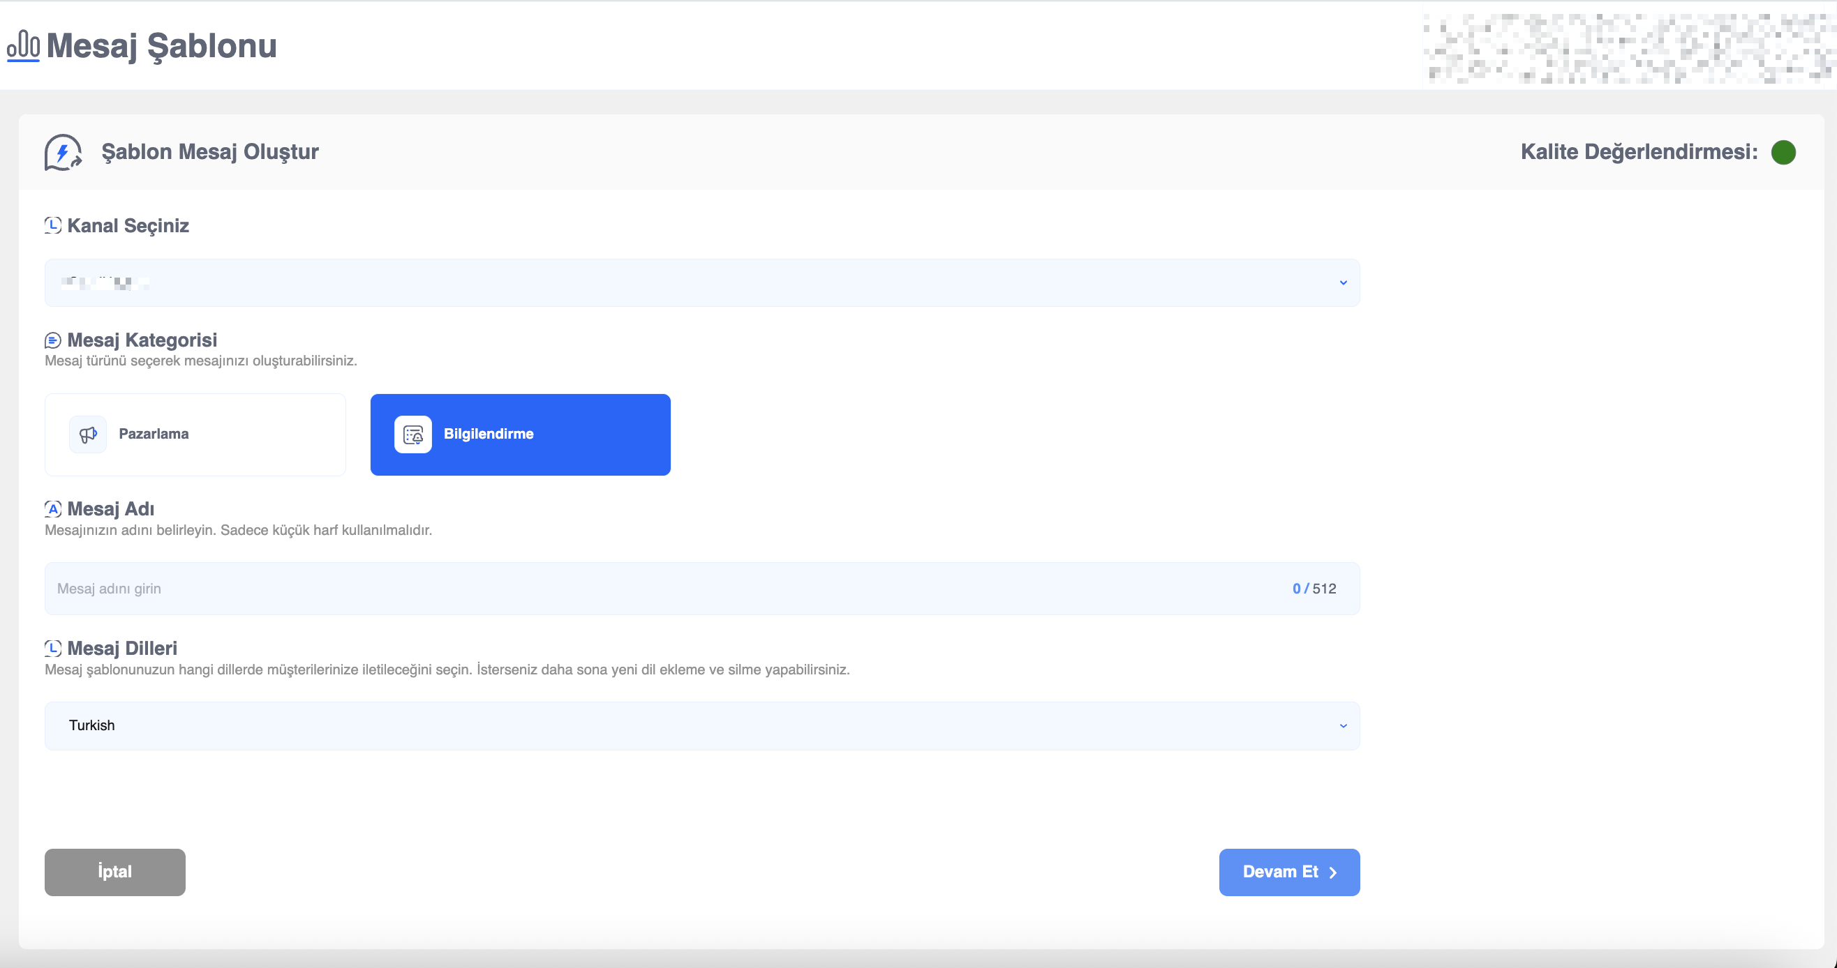Click the notification icon in Bilgilendirme card
The image size is (1837, 968).
coord(413,434)
